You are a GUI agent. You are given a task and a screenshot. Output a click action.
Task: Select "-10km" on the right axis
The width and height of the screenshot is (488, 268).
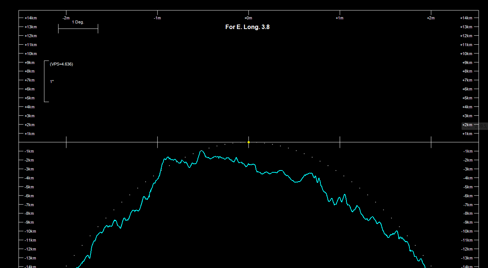pyautogui.click(x=468, y=232)
